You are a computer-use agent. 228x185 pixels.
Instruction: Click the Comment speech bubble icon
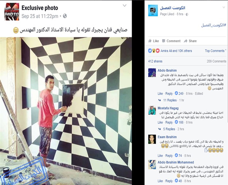163,41
